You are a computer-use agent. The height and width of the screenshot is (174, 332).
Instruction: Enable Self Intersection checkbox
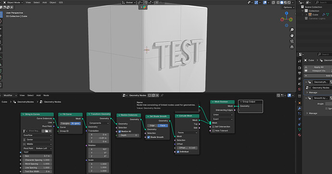click(x=213, y=126)
